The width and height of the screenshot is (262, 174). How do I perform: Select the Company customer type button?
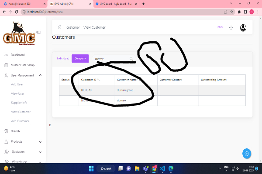point(80,58)
